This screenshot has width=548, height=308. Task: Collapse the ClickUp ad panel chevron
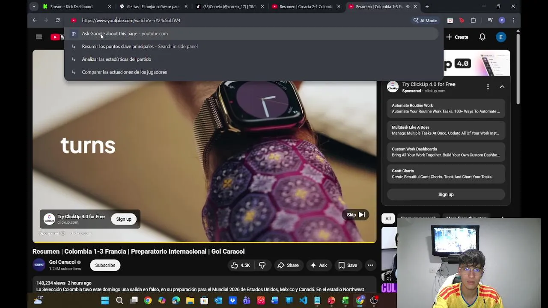(x=502, y=87)
